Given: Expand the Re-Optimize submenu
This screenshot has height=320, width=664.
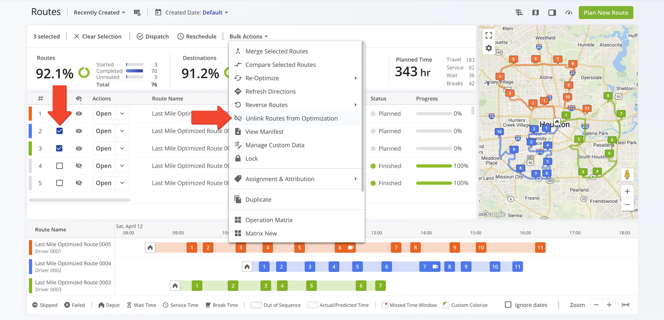Looking at the screenshot, I should (x=296, y=78).
